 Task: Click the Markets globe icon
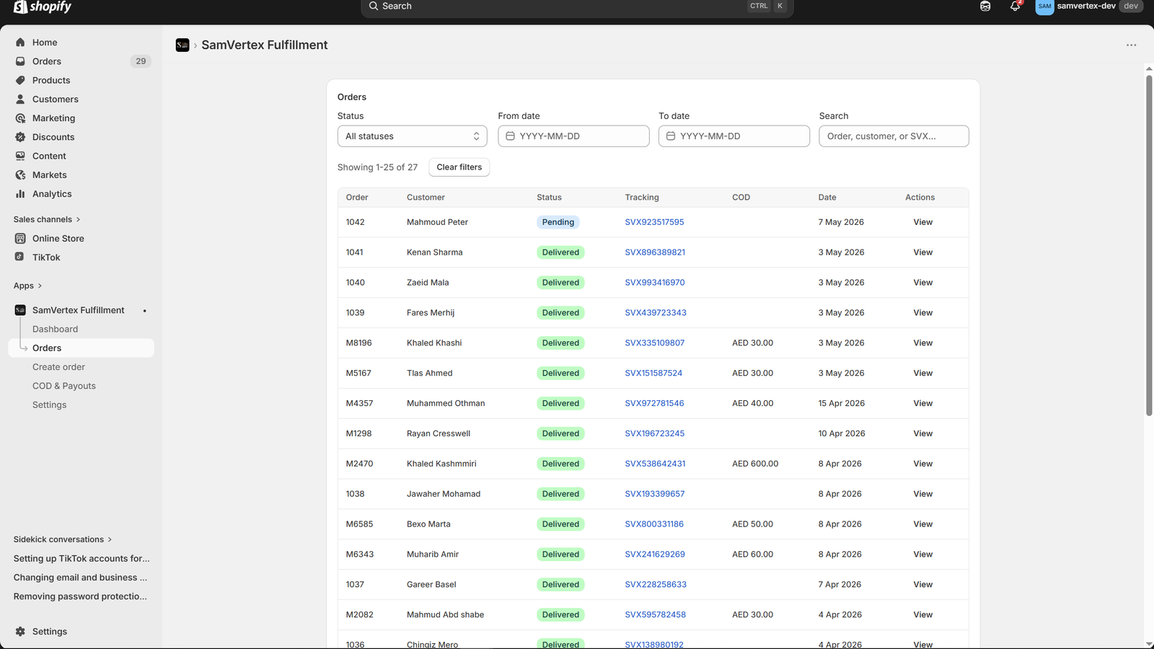[20, 175]
